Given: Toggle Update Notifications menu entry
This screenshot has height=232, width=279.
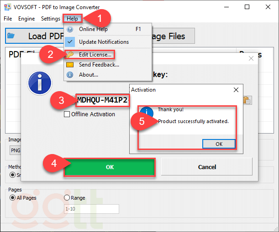Looking at the screenshot, I should tap(107, 42).
